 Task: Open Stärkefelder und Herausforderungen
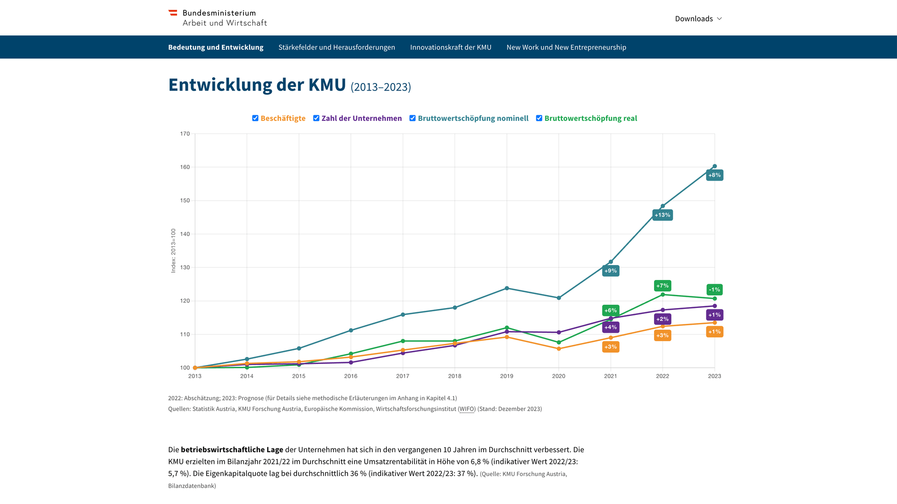[336, 47]
